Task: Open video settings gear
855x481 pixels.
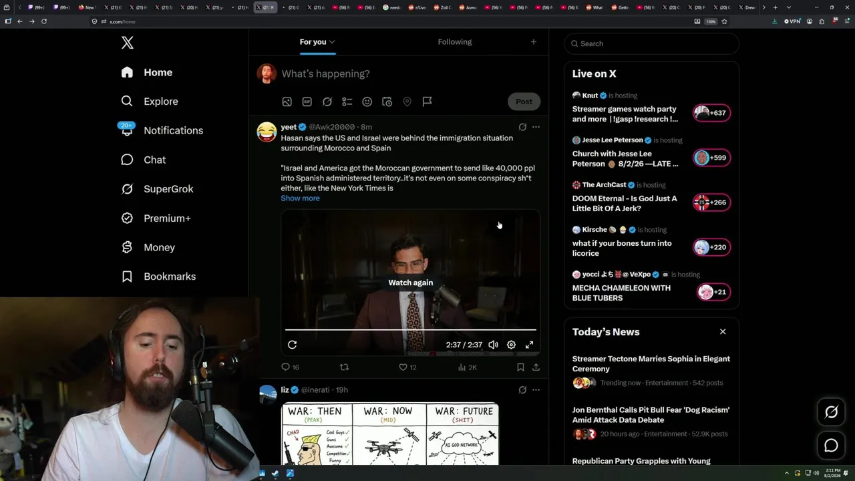Action: pyautogui.click(x=511, y=345)
